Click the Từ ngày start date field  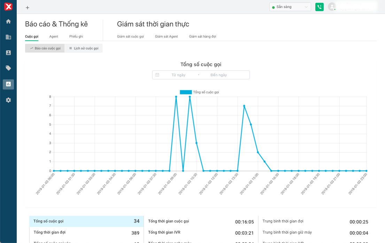(x=178, y=75)
